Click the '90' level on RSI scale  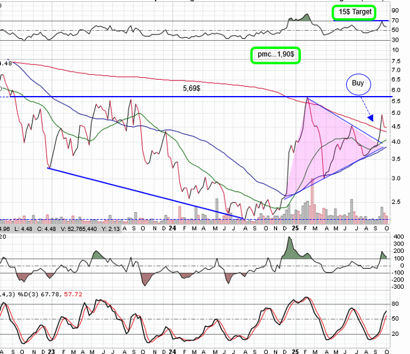[x=396, y=11]
